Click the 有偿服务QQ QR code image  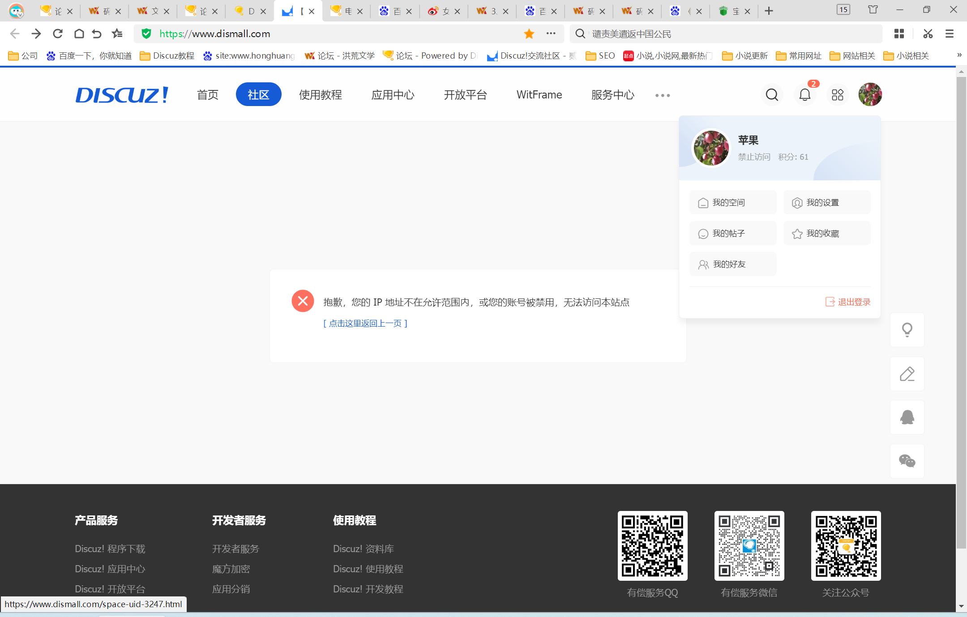[x=652, y=546]
